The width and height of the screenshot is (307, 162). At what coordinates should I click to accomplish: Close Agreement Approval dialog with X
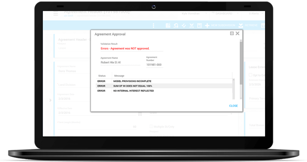click(x=238, y=33)
